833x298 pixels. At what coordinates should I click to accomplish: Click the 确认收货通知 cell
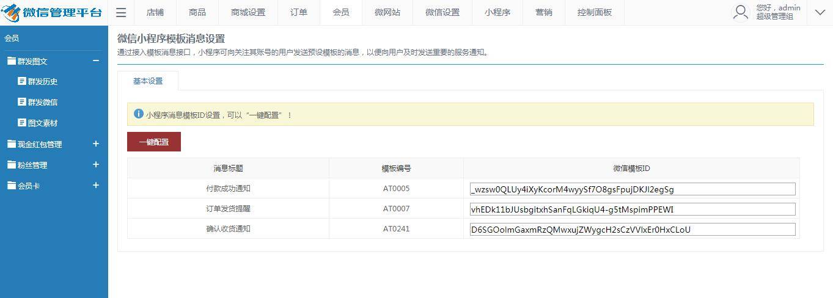click(x=228, y=229)
